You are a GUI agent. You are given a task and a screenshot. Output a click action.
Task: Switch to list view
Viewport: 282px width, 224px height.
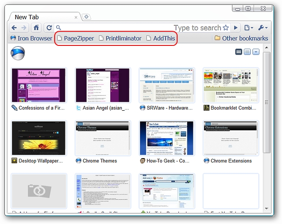[247, 52]
